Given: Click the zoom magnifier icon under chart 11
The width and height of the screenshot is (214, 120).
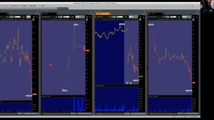Looking at the screenshot, I should point(184,114).
